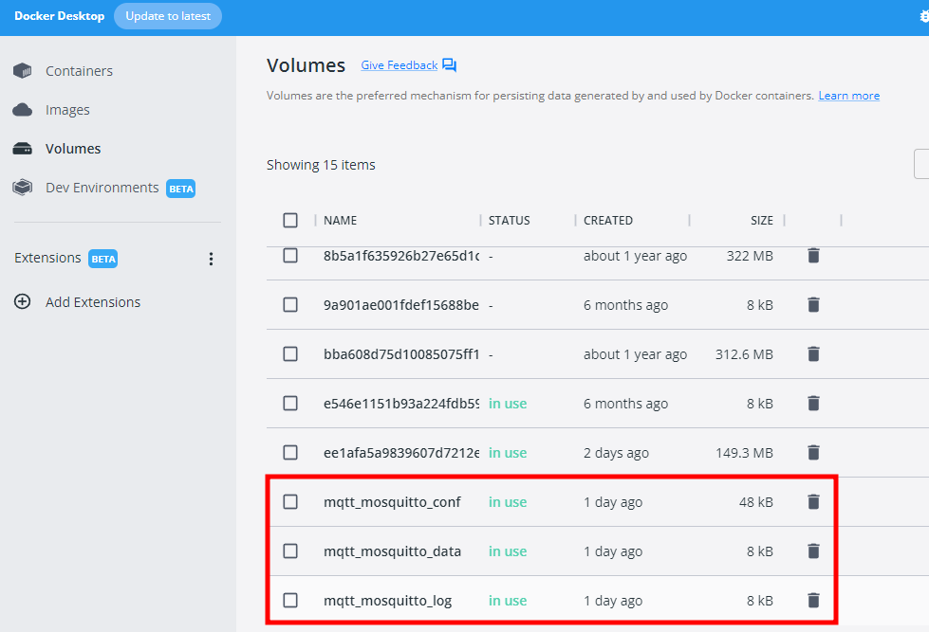Click the Extensions sidebar heading
This screenshot has width=929, height=632.
click(x=47, y=258)
